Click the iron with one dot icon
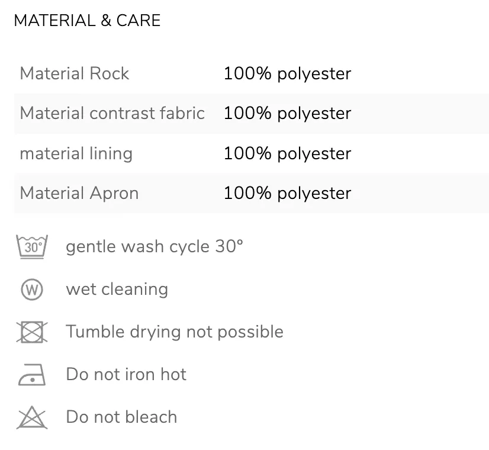The width and height of the screenshot is (489, 450). pyautogui.click(x=32, y=375)
